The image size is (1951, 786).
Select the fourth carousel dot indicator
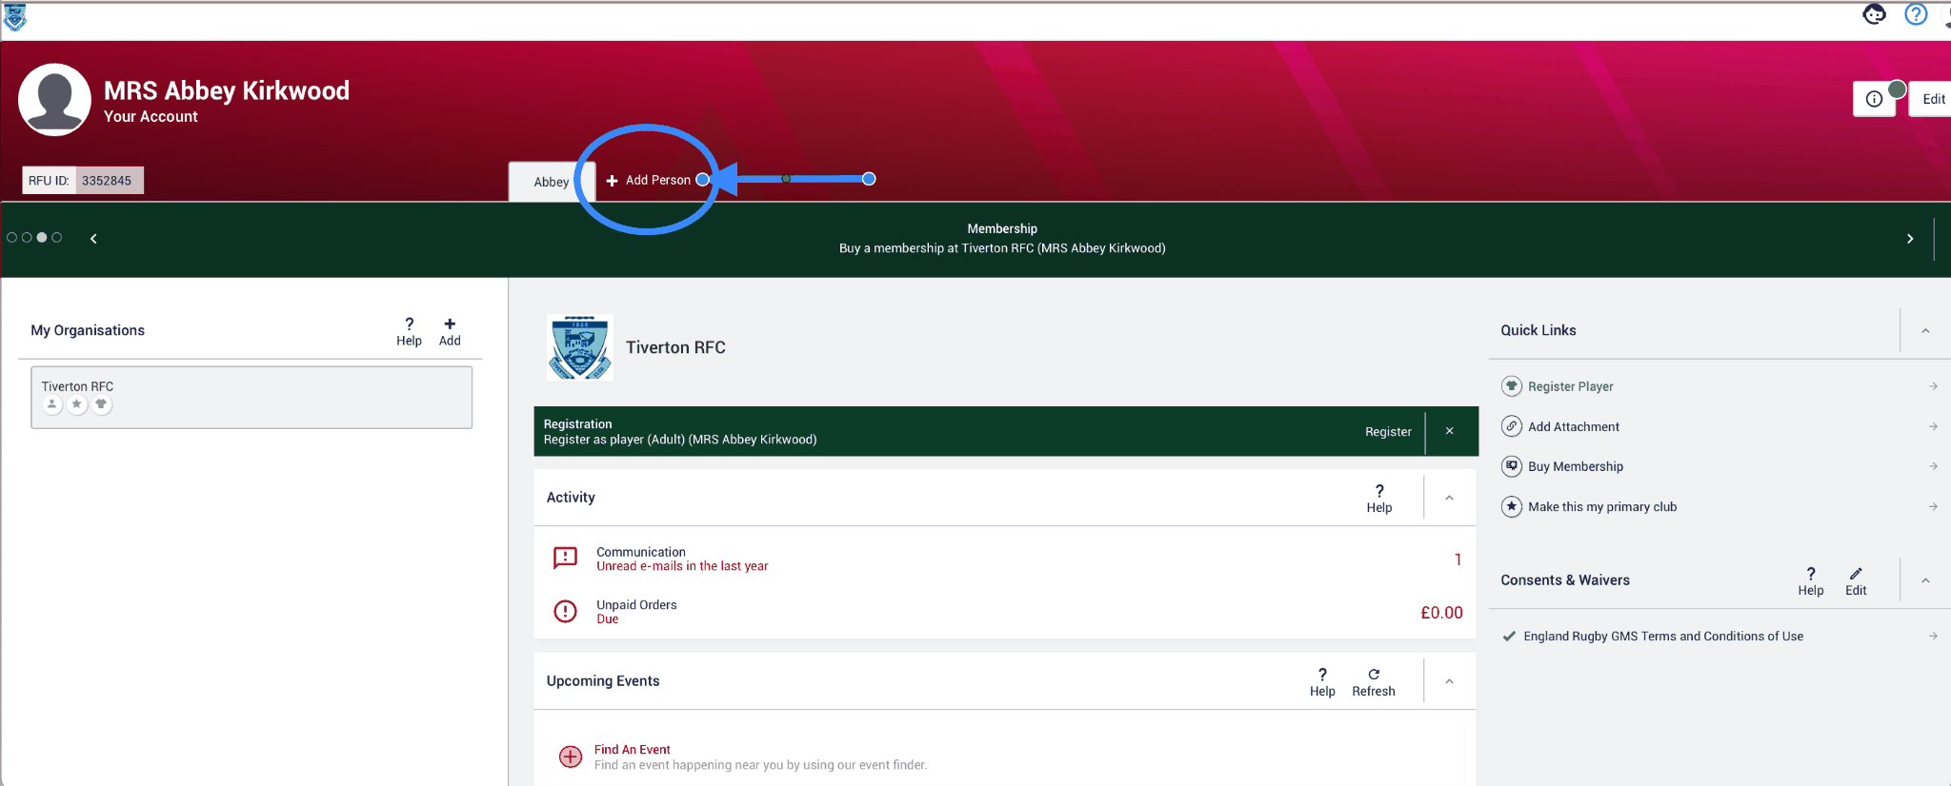tap(57, 238)
